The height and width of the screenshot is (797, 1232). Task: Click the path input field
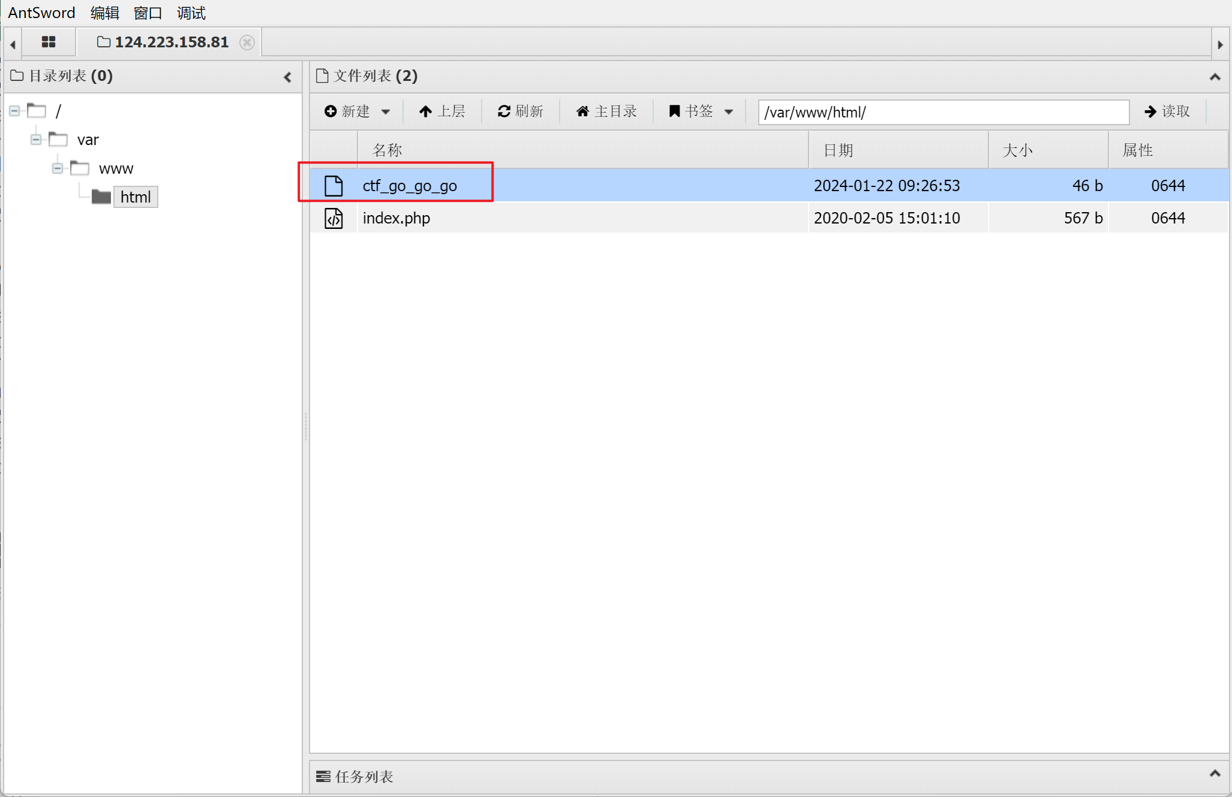[x=943, y=112]
